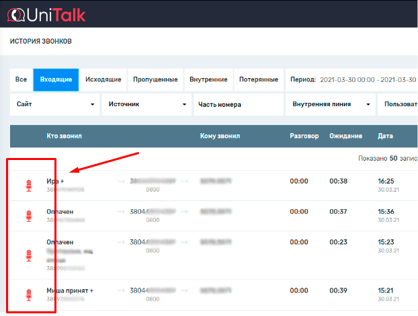The height and width of the screenshot is (316, 418).
Task: Sort by the Кто звонил column header
Action: 64,136
